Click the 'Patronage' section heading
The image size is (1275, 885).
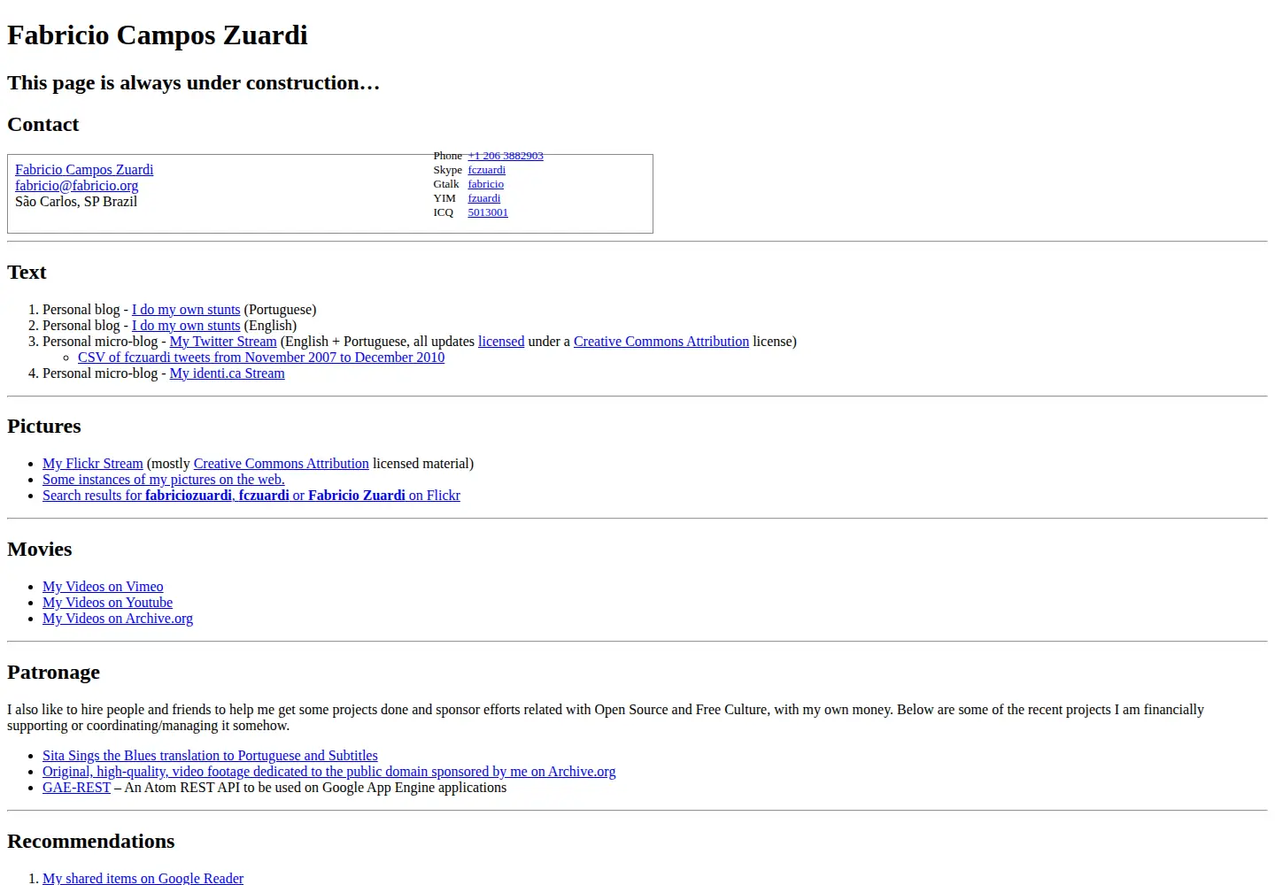pos(54,673)
